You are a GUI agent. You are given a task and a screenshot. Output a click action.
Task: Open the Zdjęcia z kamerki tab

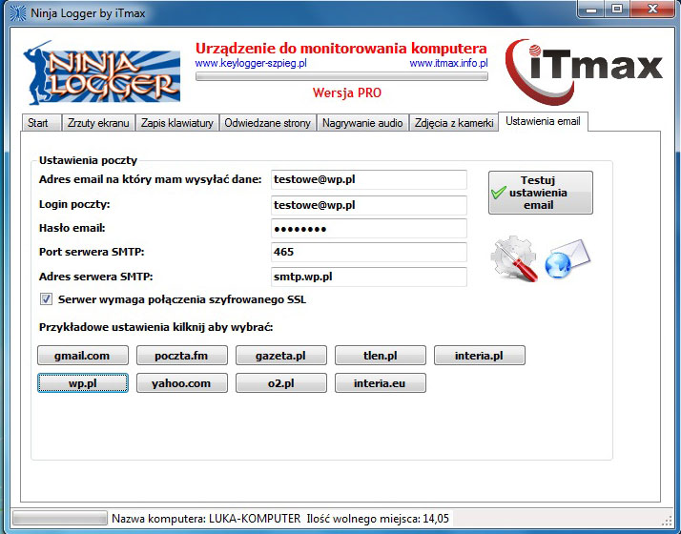(x=454, y=123)
